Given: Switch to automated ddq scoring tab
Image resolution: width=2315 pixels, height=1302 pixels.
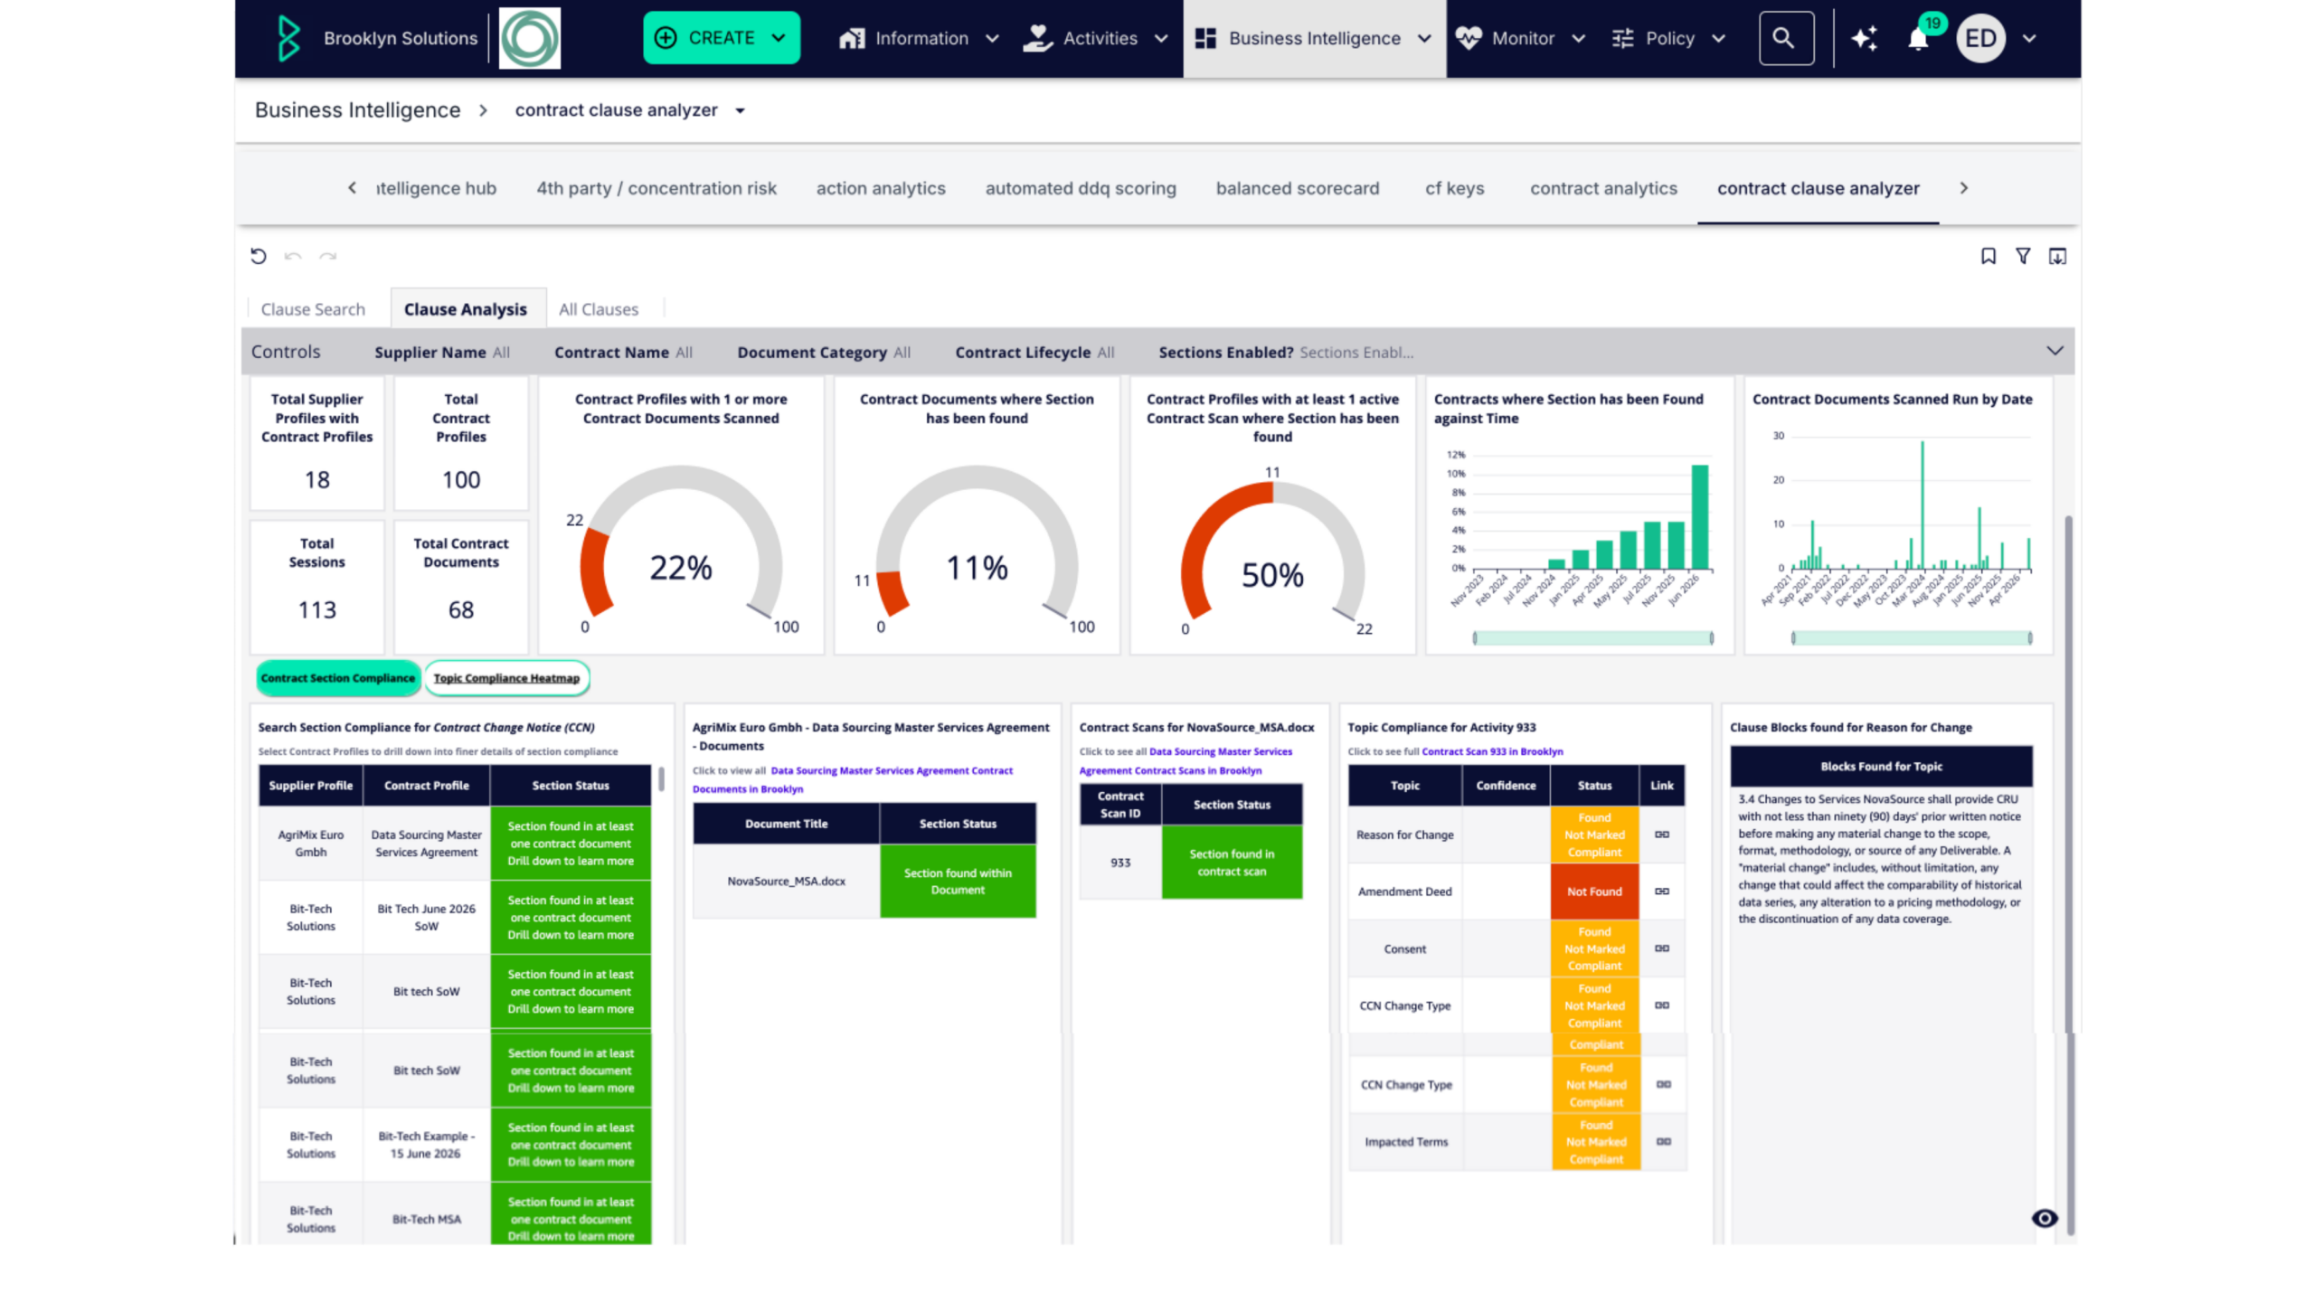Looking at the screenshot, I should [1081, 188].
